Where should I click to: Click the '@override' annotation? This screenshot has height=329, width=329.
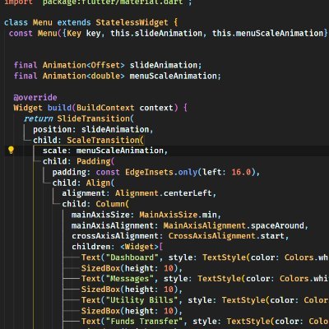(x=35, y=97)
